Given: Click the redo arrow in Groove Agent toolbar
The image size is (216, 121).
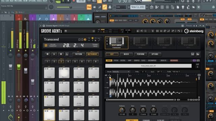Looking at the screenshot, I should point(179,31).
